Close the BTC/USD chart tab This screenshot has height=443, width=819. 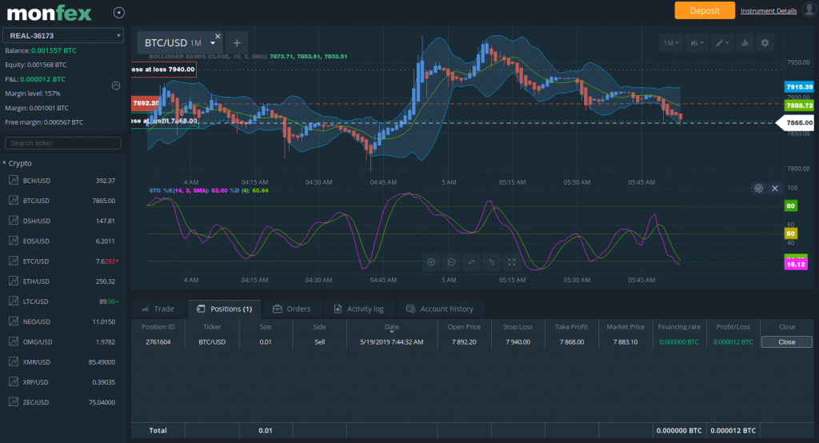click(x=218, y=36)
